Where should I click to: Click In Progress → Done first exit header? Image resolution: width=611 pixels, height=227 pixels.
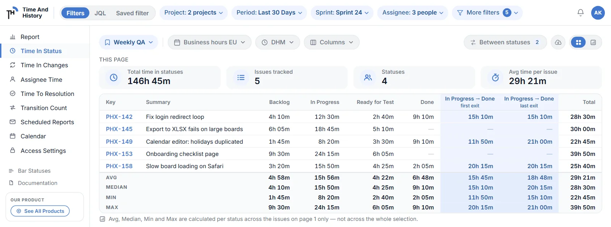tap(470, 102)
